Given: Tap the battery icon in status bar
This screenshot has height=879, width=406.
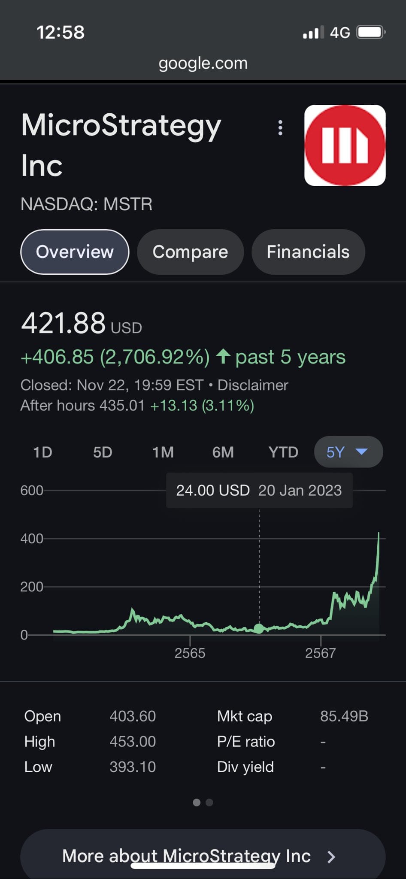Looking at the screenshot, I should coord(371,32).
